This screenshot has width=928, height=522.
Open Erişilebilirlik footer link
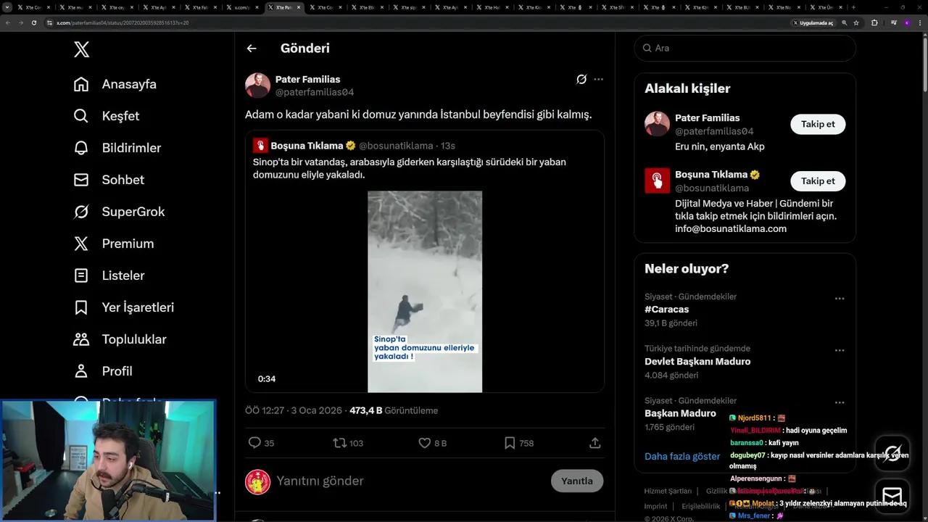point(701,506)
